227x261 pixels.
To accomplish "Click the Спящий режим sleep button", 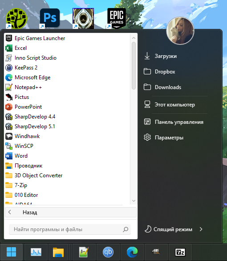I will 168,229.
